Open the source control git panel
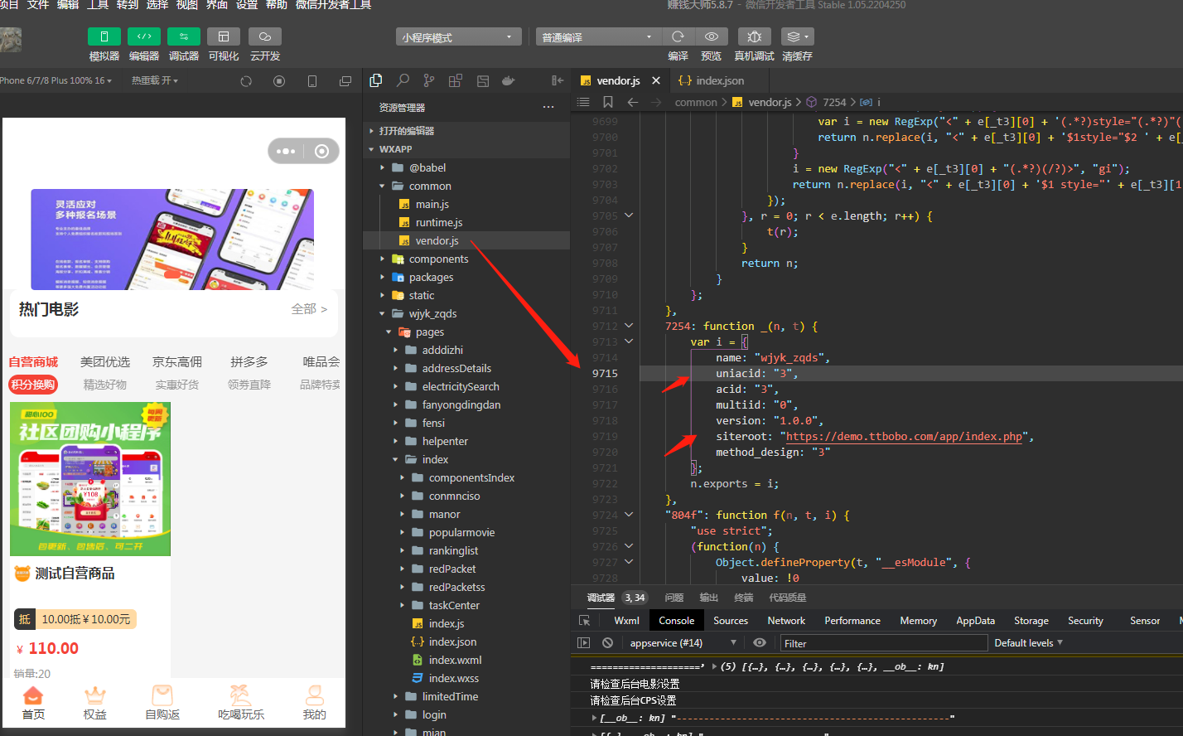 click(428, 81)
